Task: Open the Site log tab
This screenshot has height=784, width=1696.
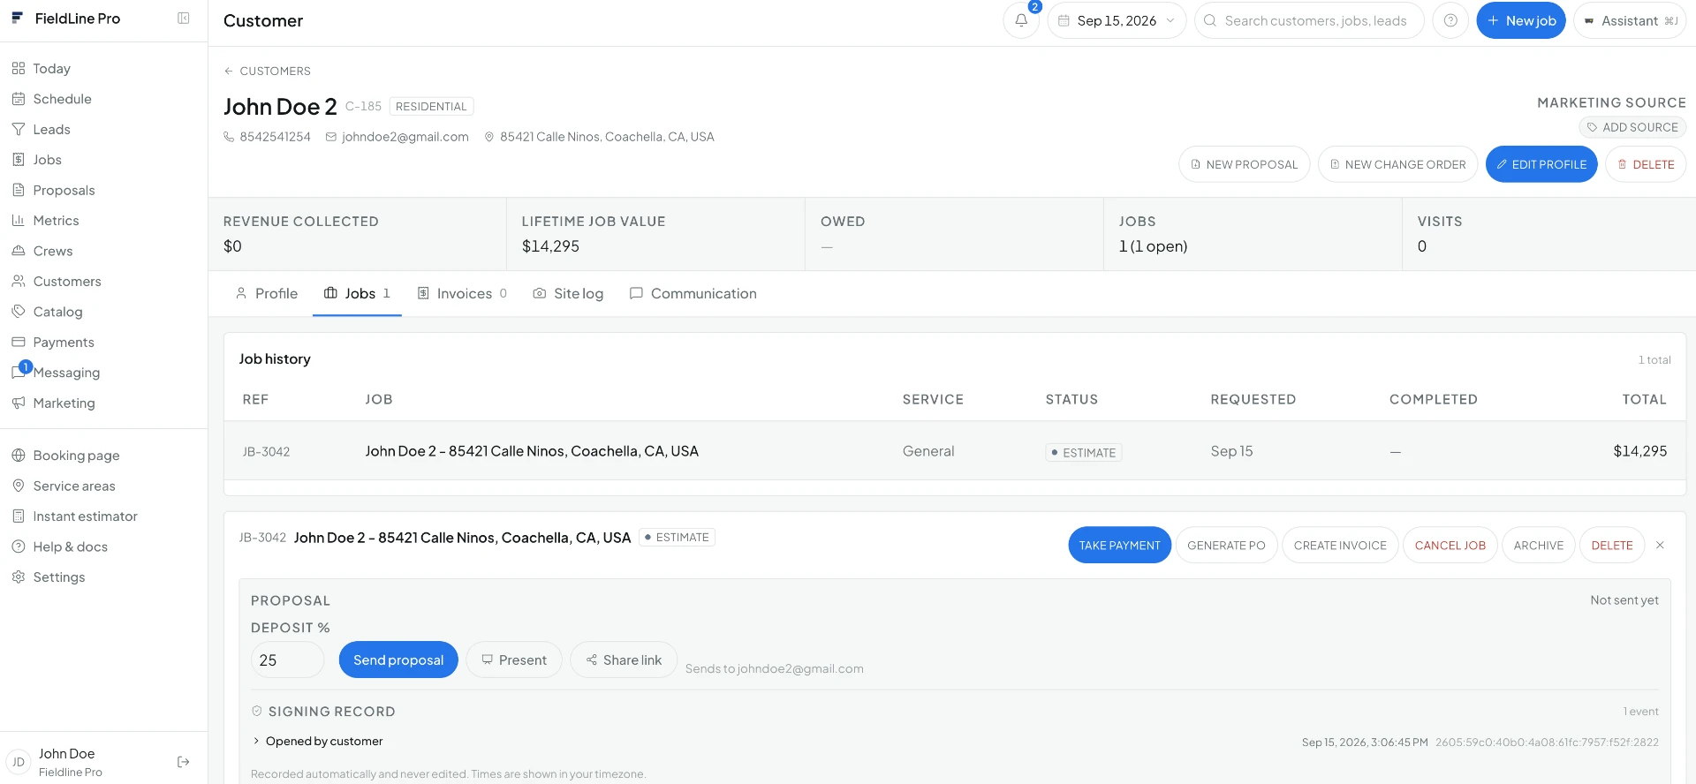Action: pos(568,294)
